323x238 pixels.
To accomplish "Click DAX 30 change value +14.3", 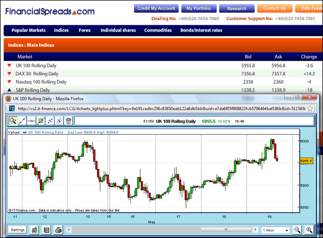I will (309, 74).
